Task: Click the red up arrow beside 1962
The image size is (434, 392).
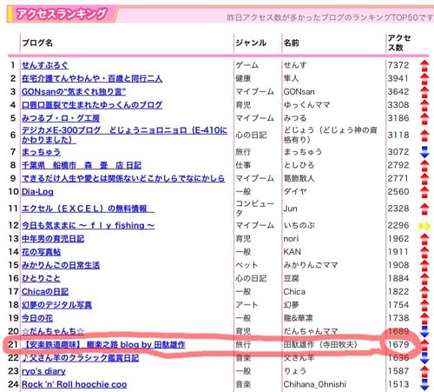Action: click(x=424, y=239)
